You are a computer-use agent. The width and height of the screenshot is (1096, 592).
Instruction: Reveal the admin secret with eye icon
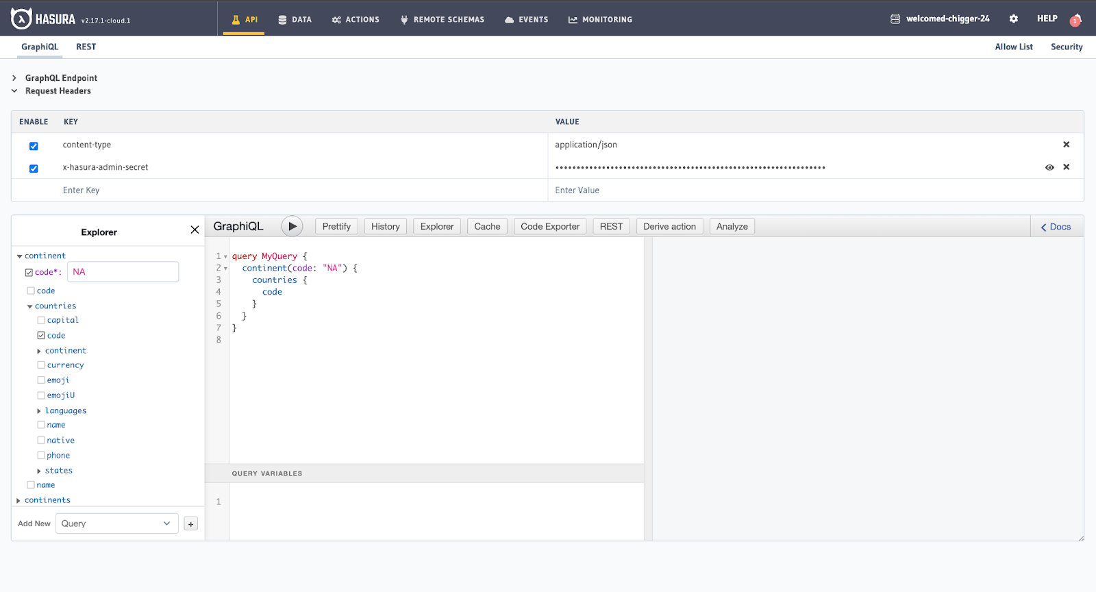tap(1049, 167)
